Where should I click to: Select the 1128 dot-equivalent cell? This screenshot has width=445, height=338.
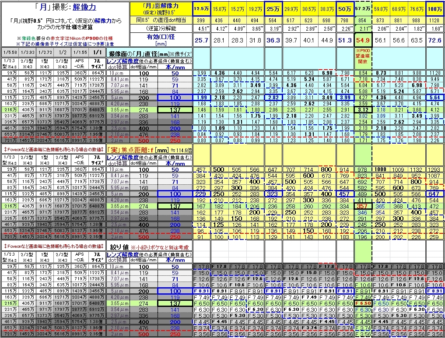click(x=435, y=20)
